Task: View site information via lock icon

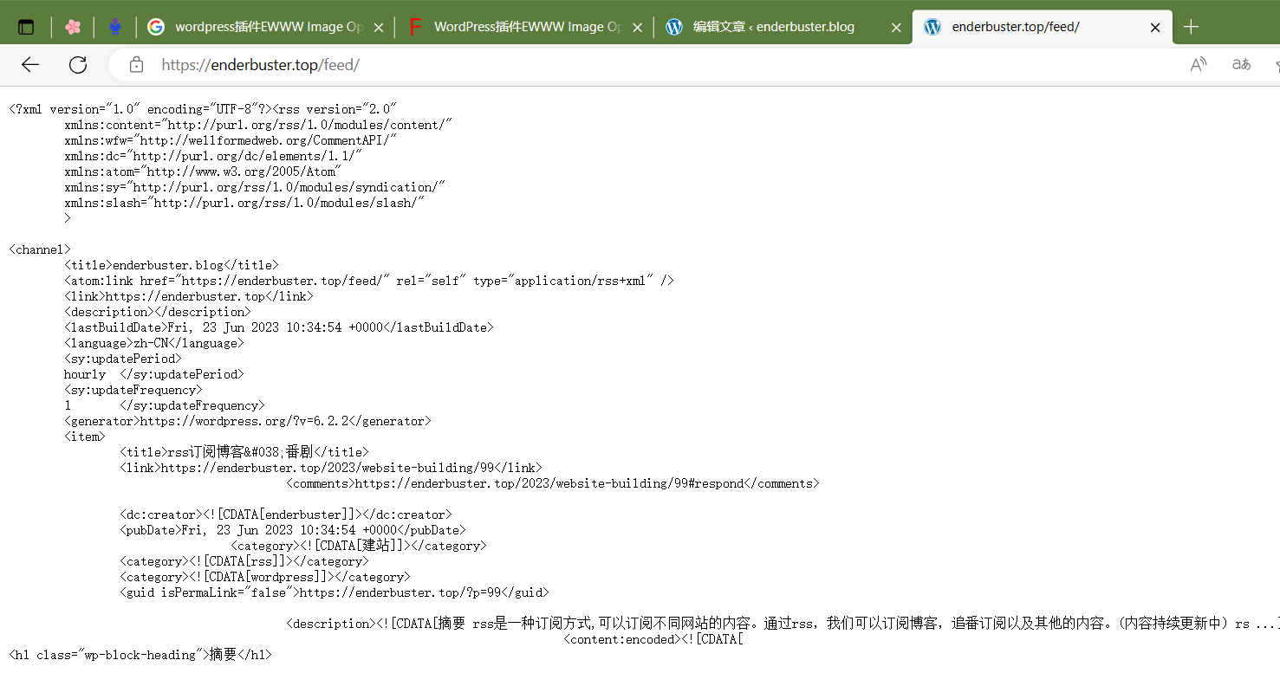Action: (136, 65)
